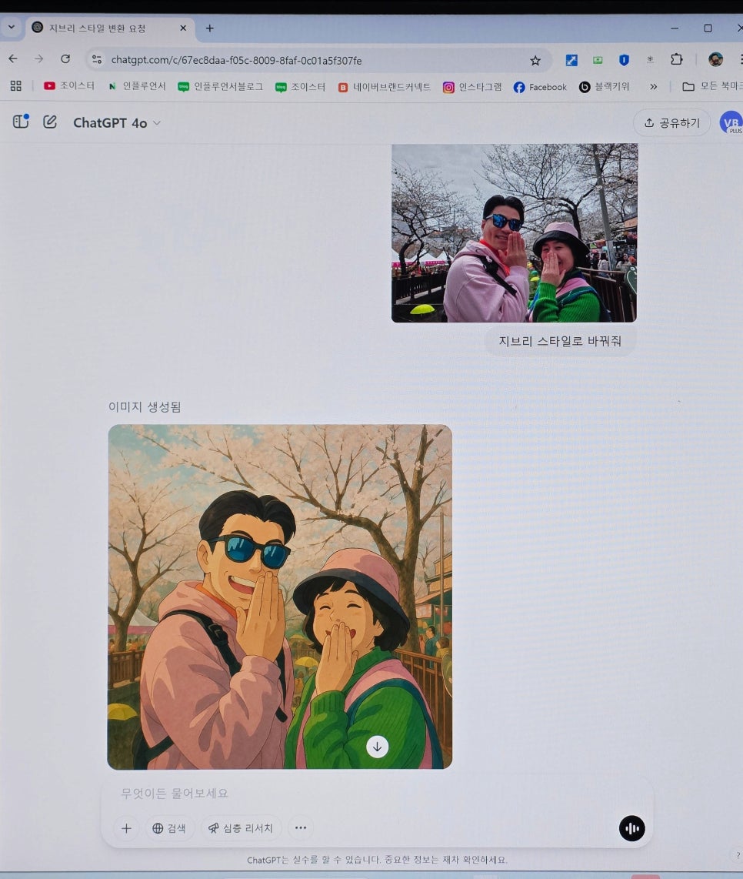Select the 지브리 스타일로 바꿔줘 message bubble

(x=560, y=341)
